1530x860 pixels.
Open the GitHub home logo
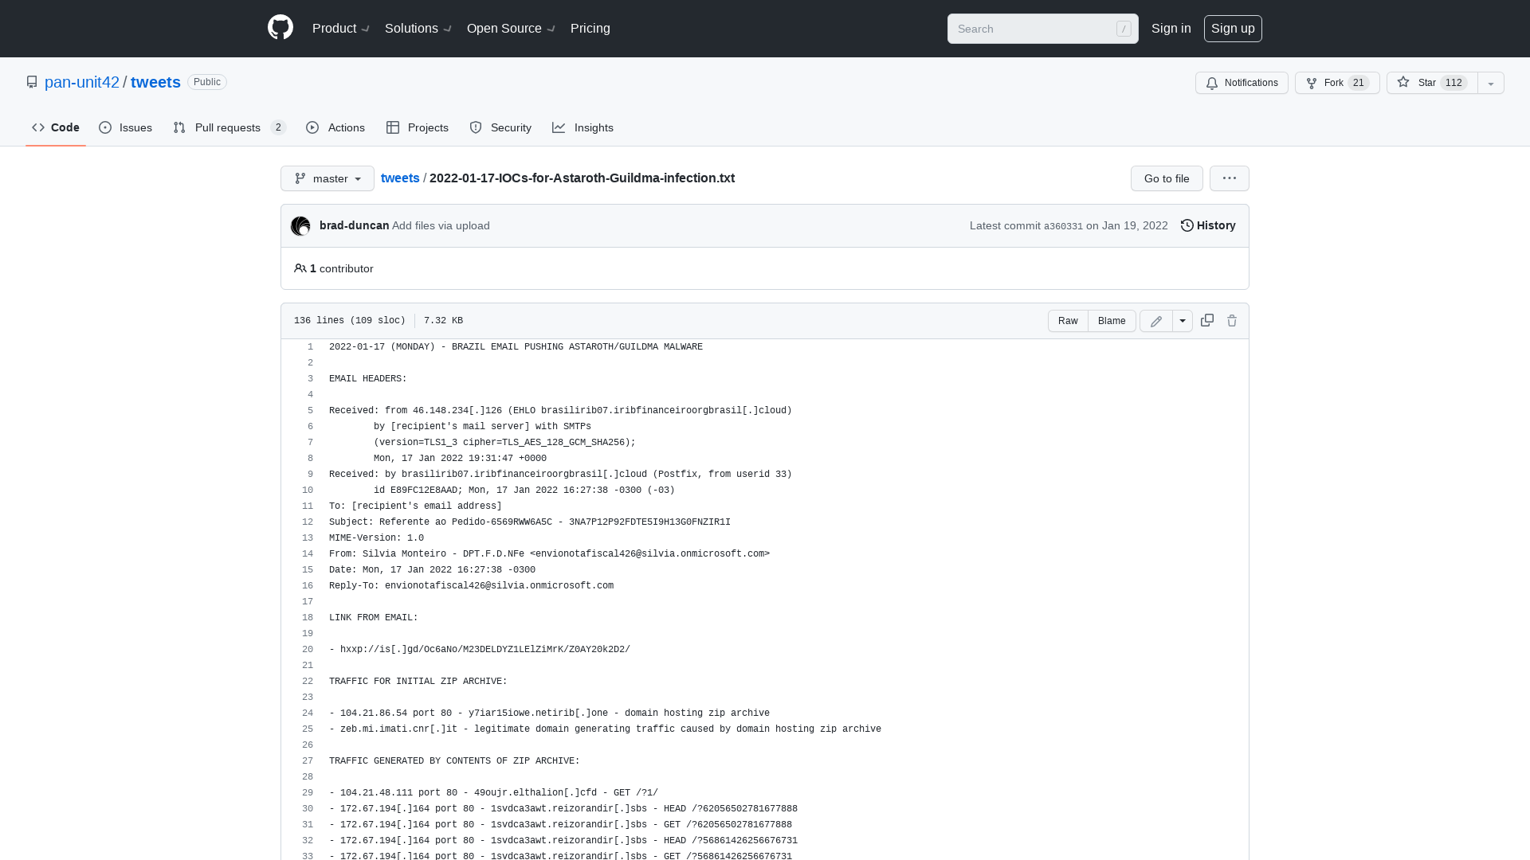click(x=280, y=28)
